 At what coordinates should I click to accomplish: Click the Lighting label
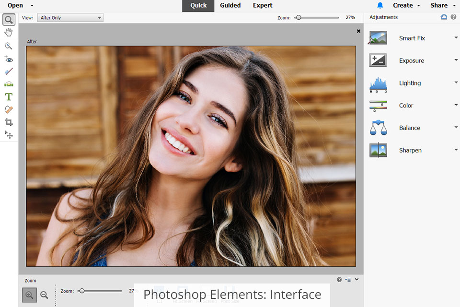pos(410,83)
